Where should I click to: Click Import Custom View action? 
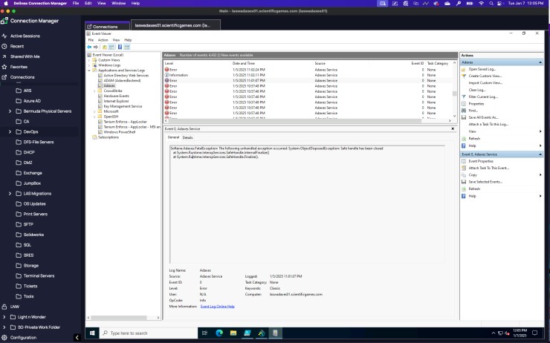pyautogui.click(x=485, y=82)
